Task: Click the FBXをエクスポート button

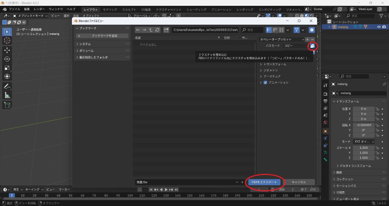Action: click(264, 182)
